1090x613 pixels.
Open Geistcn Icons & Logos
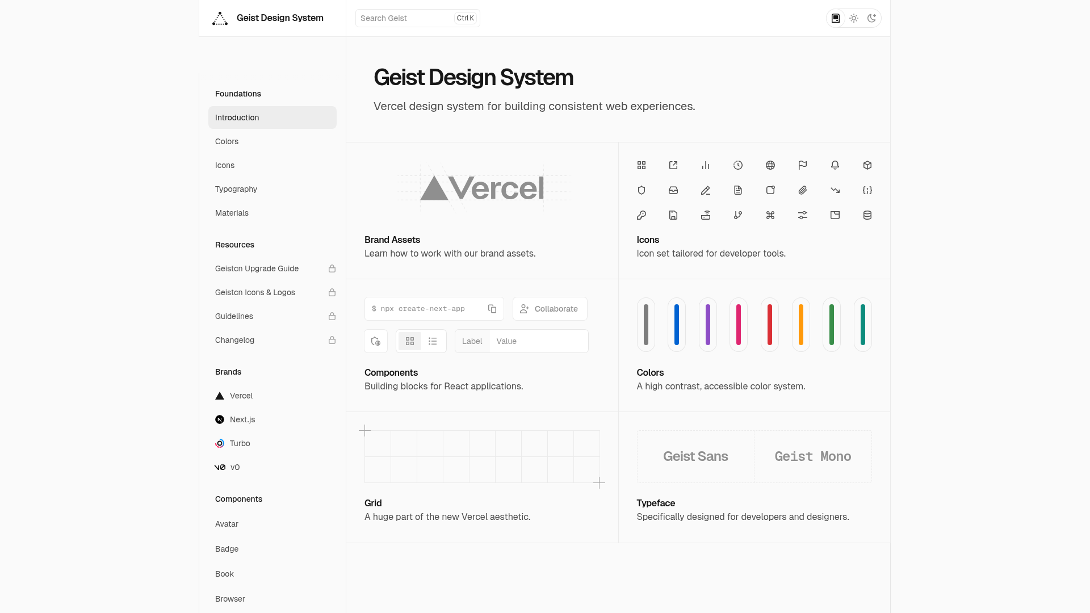272,292
